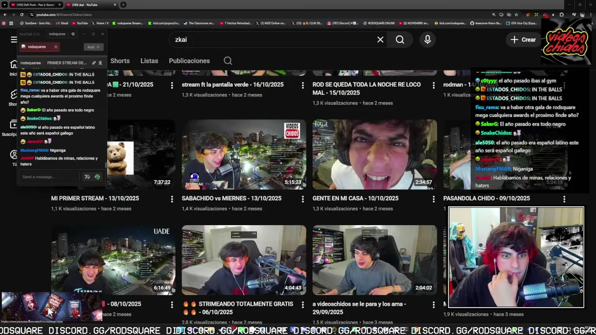Open KickTalk settings gear icon
This screenshot has width=596, height=335.
click(73, 34)
